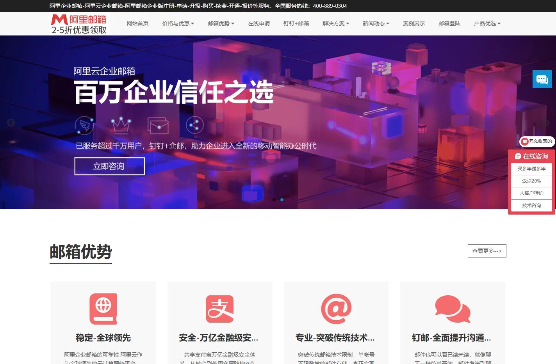Click 查看更多--> button
This screenshot has width=556, height=364.
[x=487, y=251]
